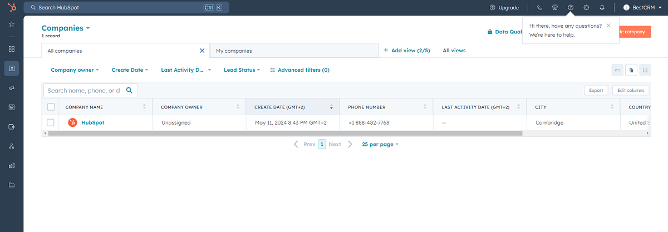The height and width of the screenshot is (232, 668).
Task: Click the clone view copy icon
Action: click(631, 70)
